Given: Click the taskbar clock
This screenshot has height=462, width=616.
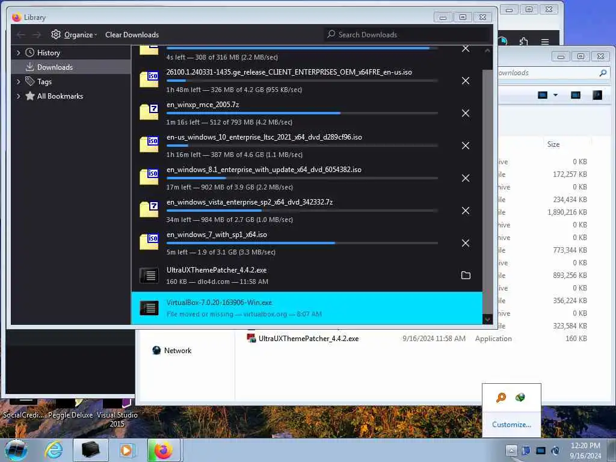Looking at the screenshot, I should 585,451.
